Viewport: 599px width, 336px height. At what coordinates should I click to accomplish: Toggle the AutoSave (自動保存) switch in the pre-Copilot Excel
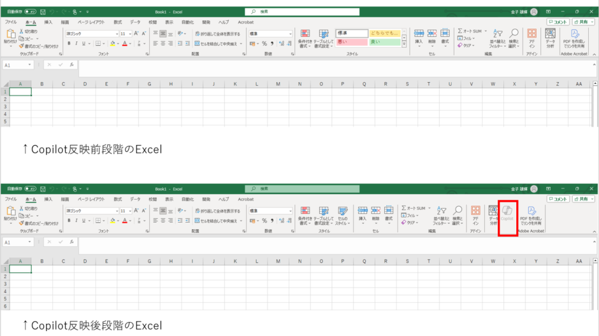click(30, 12)
